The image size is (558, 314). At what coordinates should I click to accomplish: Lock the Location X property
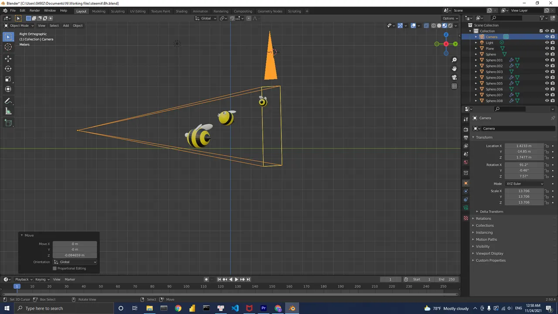pyautogui.click(x=547, y=146)
